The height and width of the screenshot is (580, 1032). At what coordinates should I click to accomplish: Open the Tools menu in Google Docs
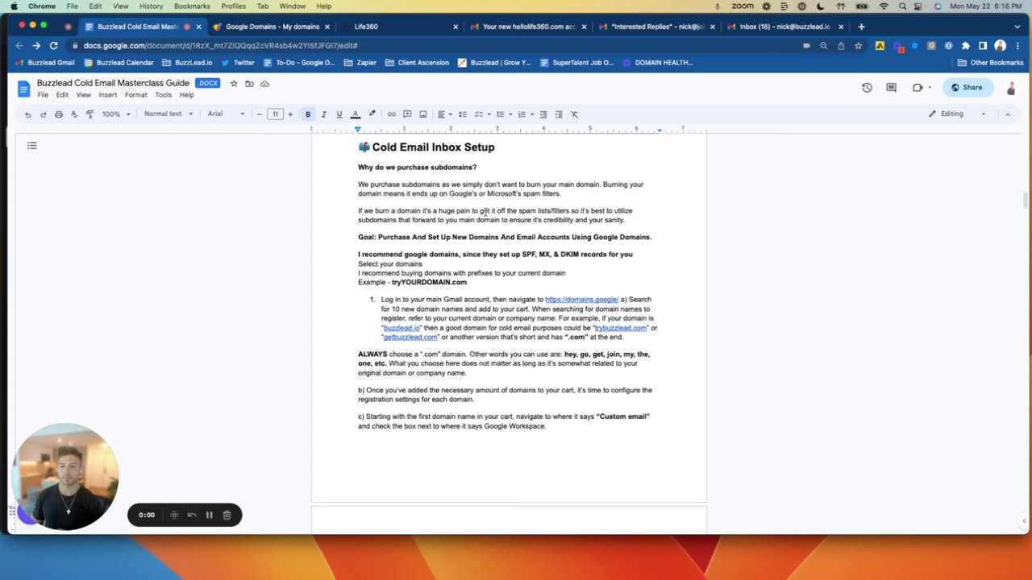(x=163, y=95)
